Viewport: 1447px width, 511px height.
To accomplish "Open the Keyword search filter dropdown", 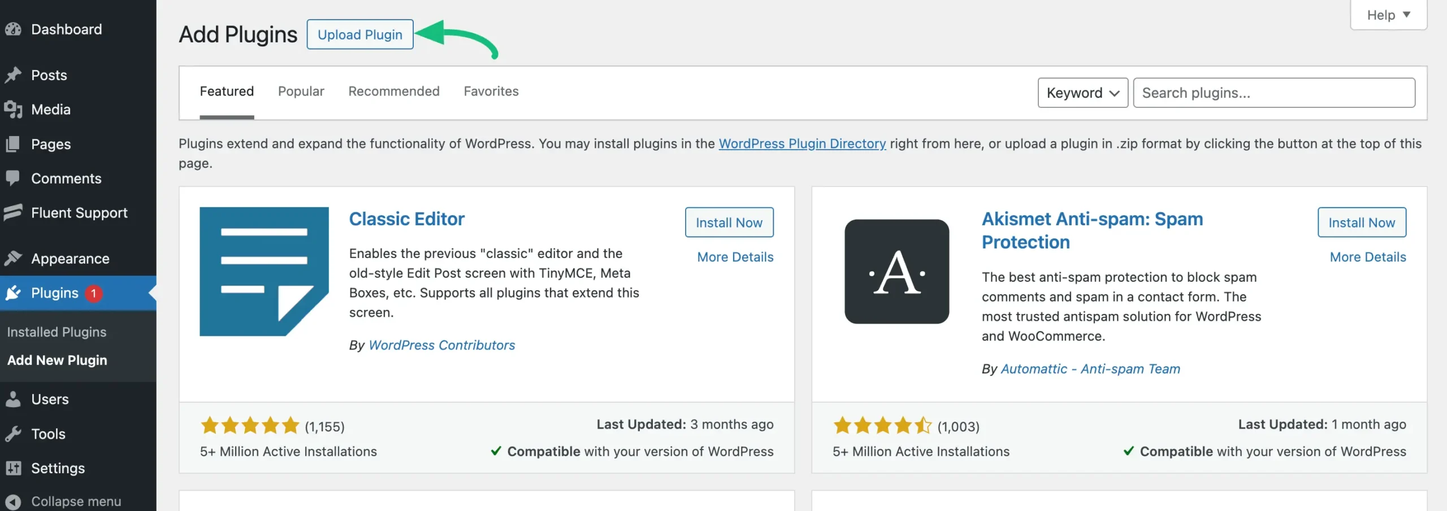I will tap(1082, 93).
